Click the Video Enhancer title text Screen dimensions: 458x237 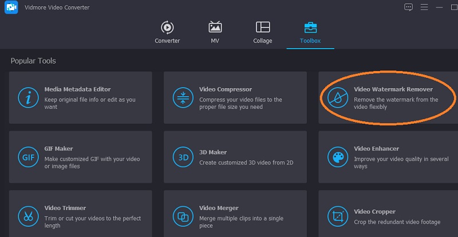(x=376, y=149)
